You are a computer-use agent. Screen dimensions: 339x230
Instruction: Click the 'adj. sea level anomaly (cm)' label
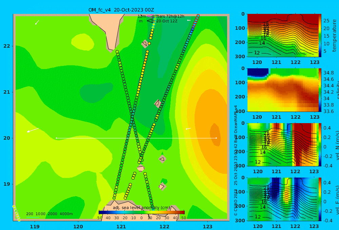coord(141,208)
